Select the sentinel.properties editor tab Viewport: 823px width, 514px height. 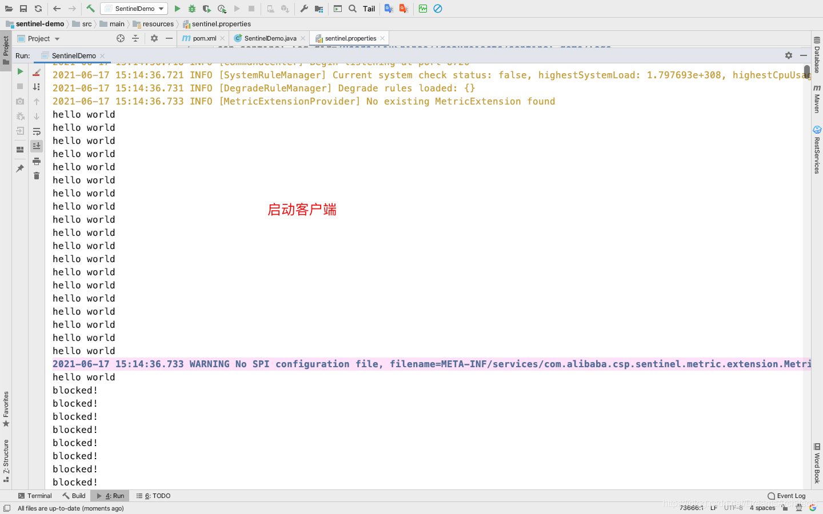tap(350, 38)
